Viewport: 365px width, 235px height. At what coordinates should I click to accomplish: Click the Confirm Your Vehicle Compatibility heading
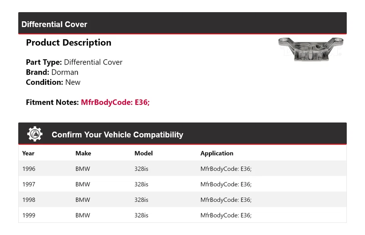point(117,135)
